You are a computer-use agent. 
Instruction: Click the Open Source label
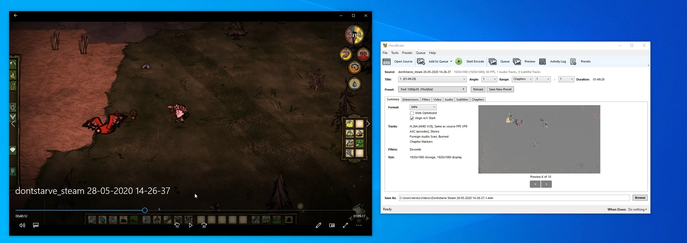coord(403,61)
